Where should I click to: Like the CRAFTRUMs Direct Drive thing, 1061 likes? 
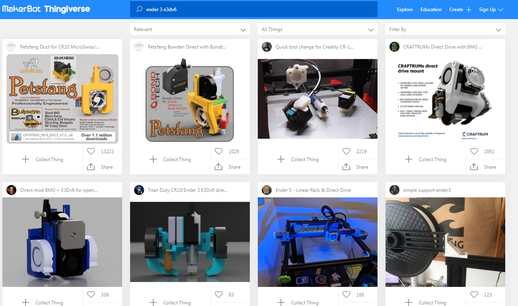474,151
